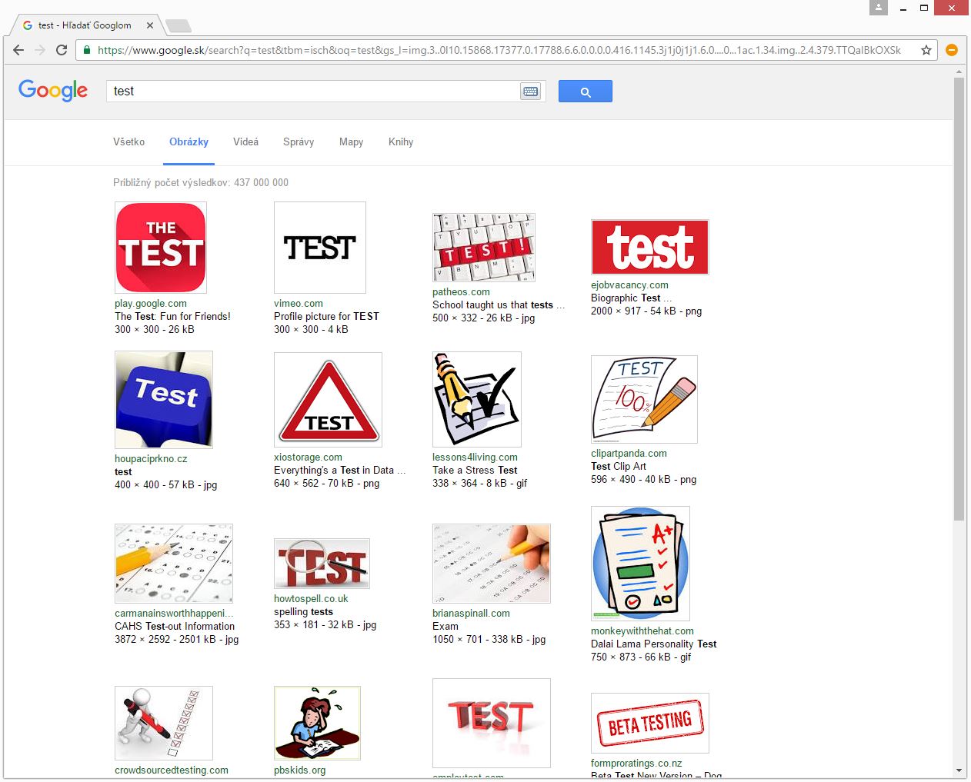Open the on-screen keyboard icon in search box

tap(531, 92)
